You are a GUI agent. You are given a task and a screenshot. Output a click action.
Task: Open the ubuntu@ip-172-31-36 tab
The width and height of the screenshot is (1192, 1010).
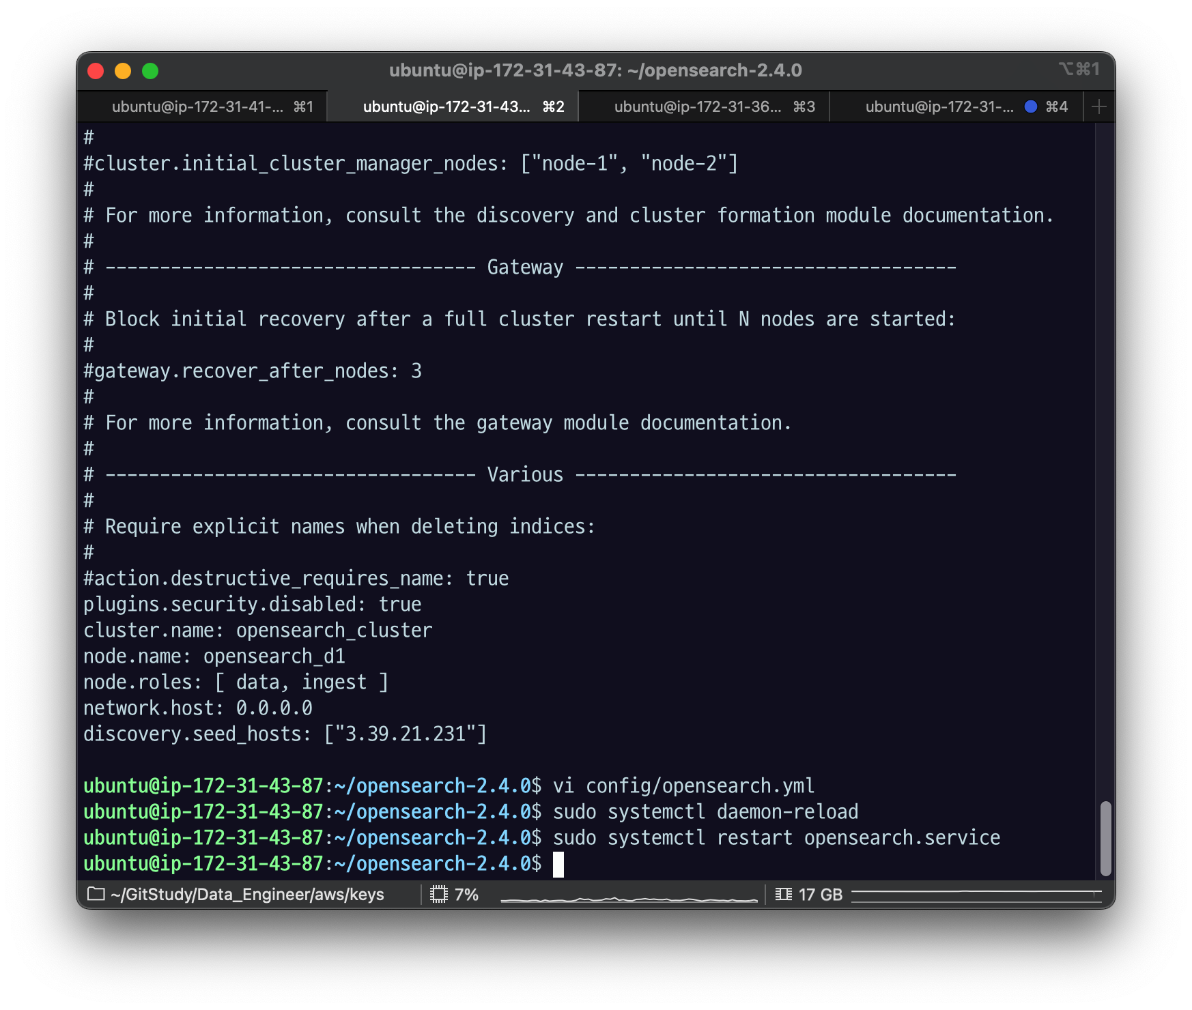pos(704,106)
